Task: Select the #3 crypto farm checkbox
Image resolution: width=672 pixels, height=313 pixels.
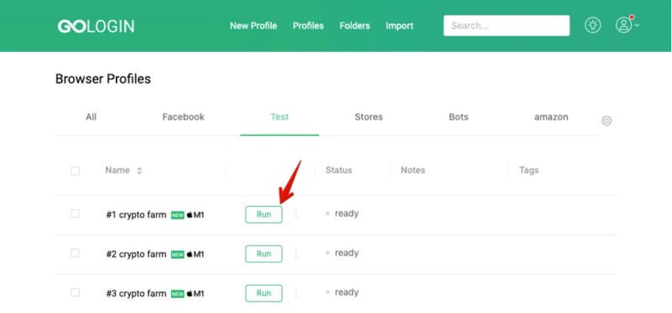Action: coord(75,292)
